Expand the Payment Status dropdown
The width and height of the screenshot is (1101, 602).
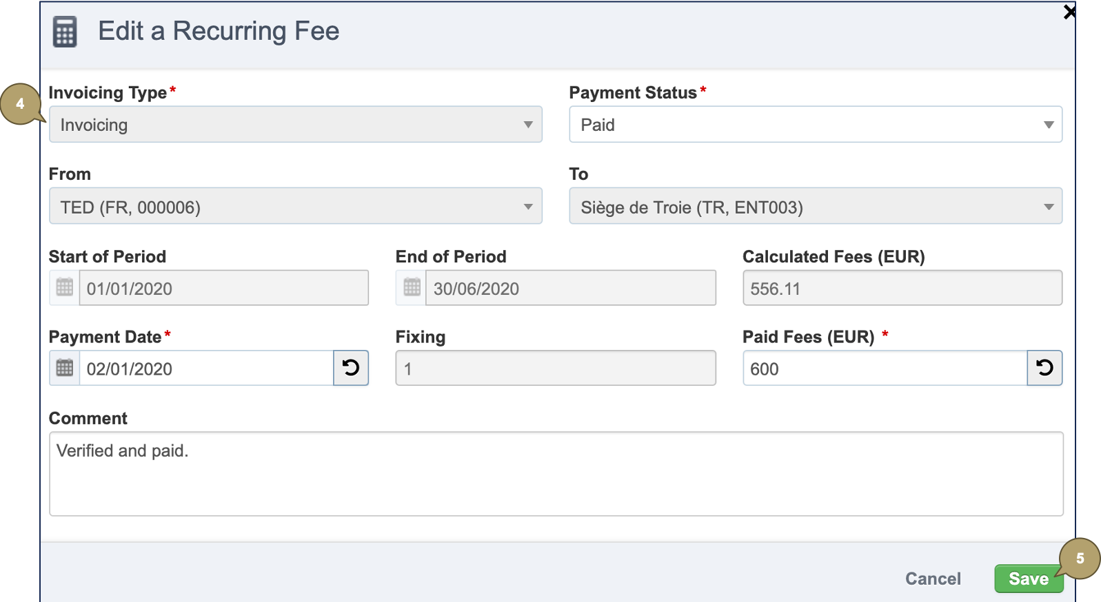point(815,125)
